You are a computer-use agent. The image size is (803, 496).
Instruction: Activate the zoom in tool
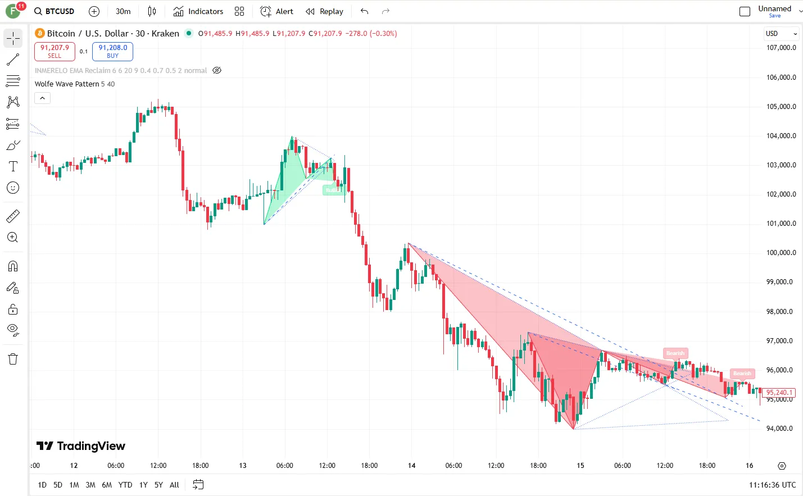tap(13, 237)
